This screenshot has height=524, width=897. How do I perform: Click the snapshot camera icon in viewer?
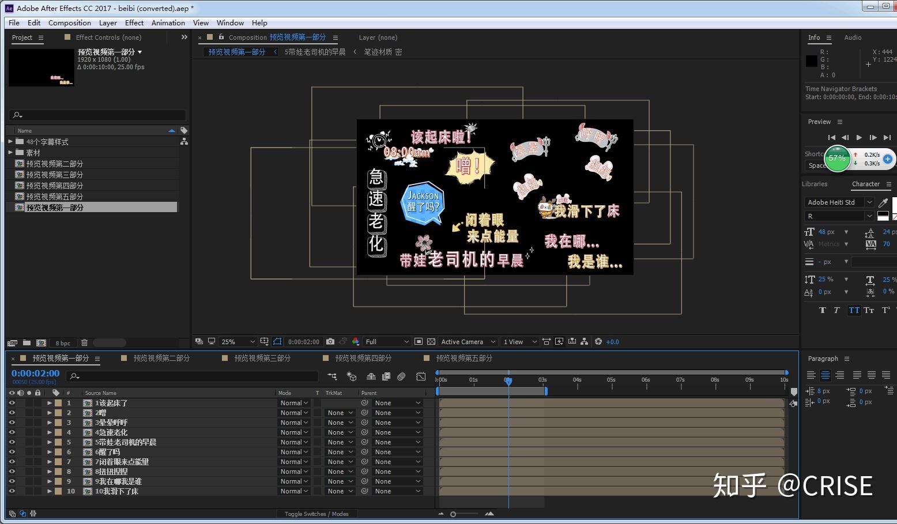(x=330, y=342)
